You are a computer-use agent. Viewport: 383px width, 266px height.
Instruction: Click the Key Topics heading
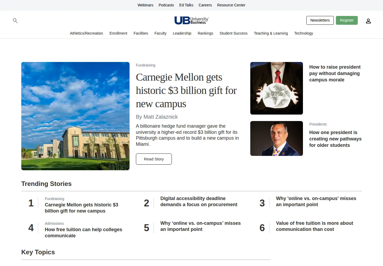click(x=38, y=252)
